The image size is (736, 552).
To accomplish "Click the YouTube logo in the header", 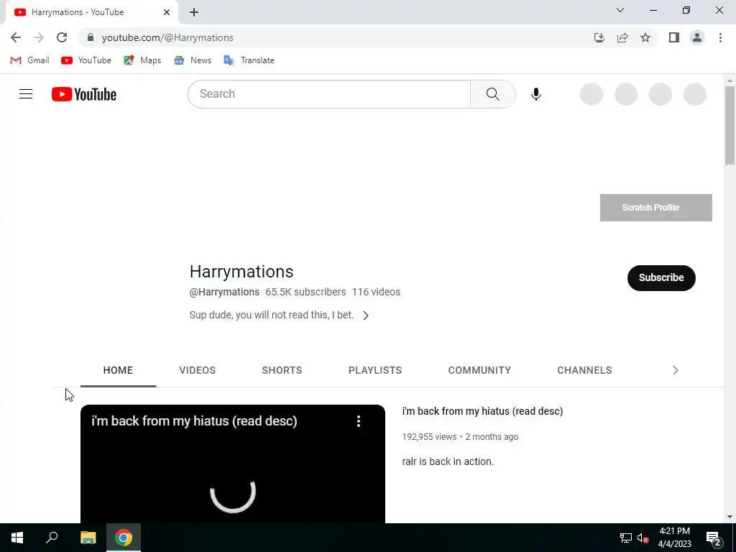I will pyautogui.click(x=84, y=94).
